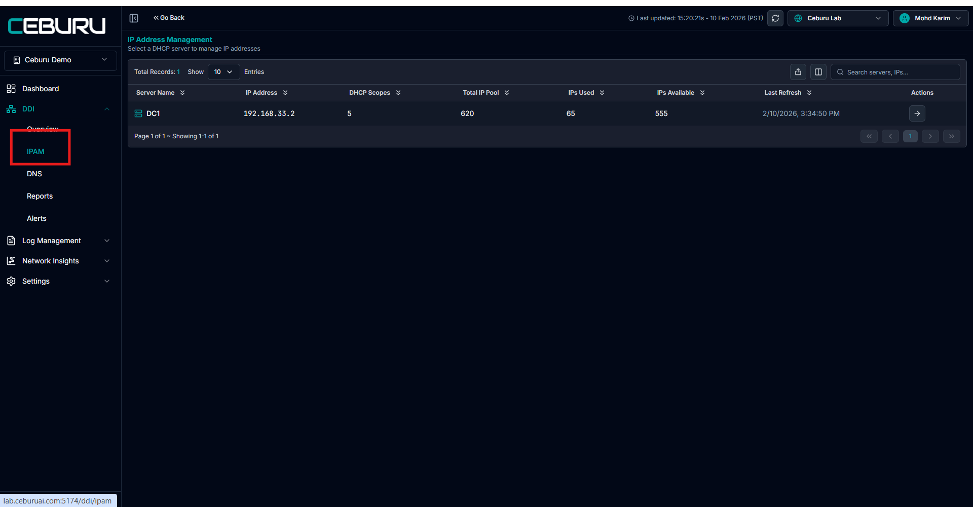Select IPAM in the sidebar
This screenshot has height=507, width=973.
click(35, 151)
